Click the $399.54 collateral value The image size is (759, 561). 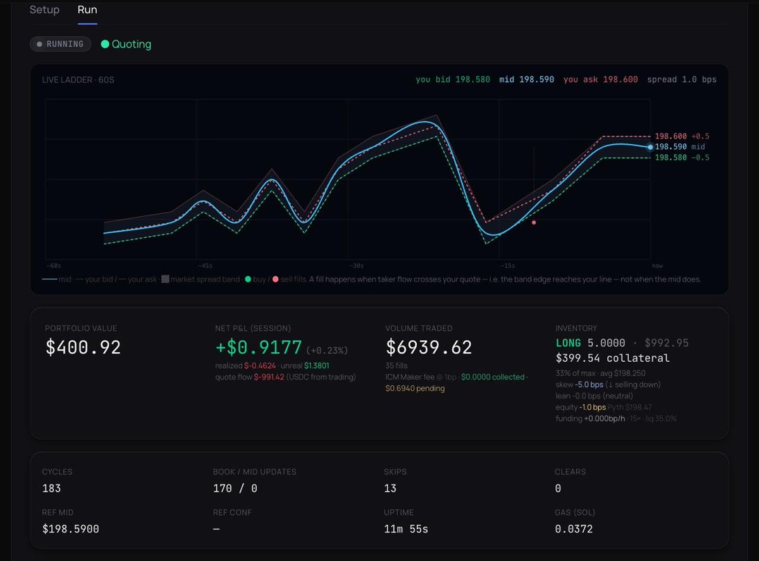[x=612, y=359]
